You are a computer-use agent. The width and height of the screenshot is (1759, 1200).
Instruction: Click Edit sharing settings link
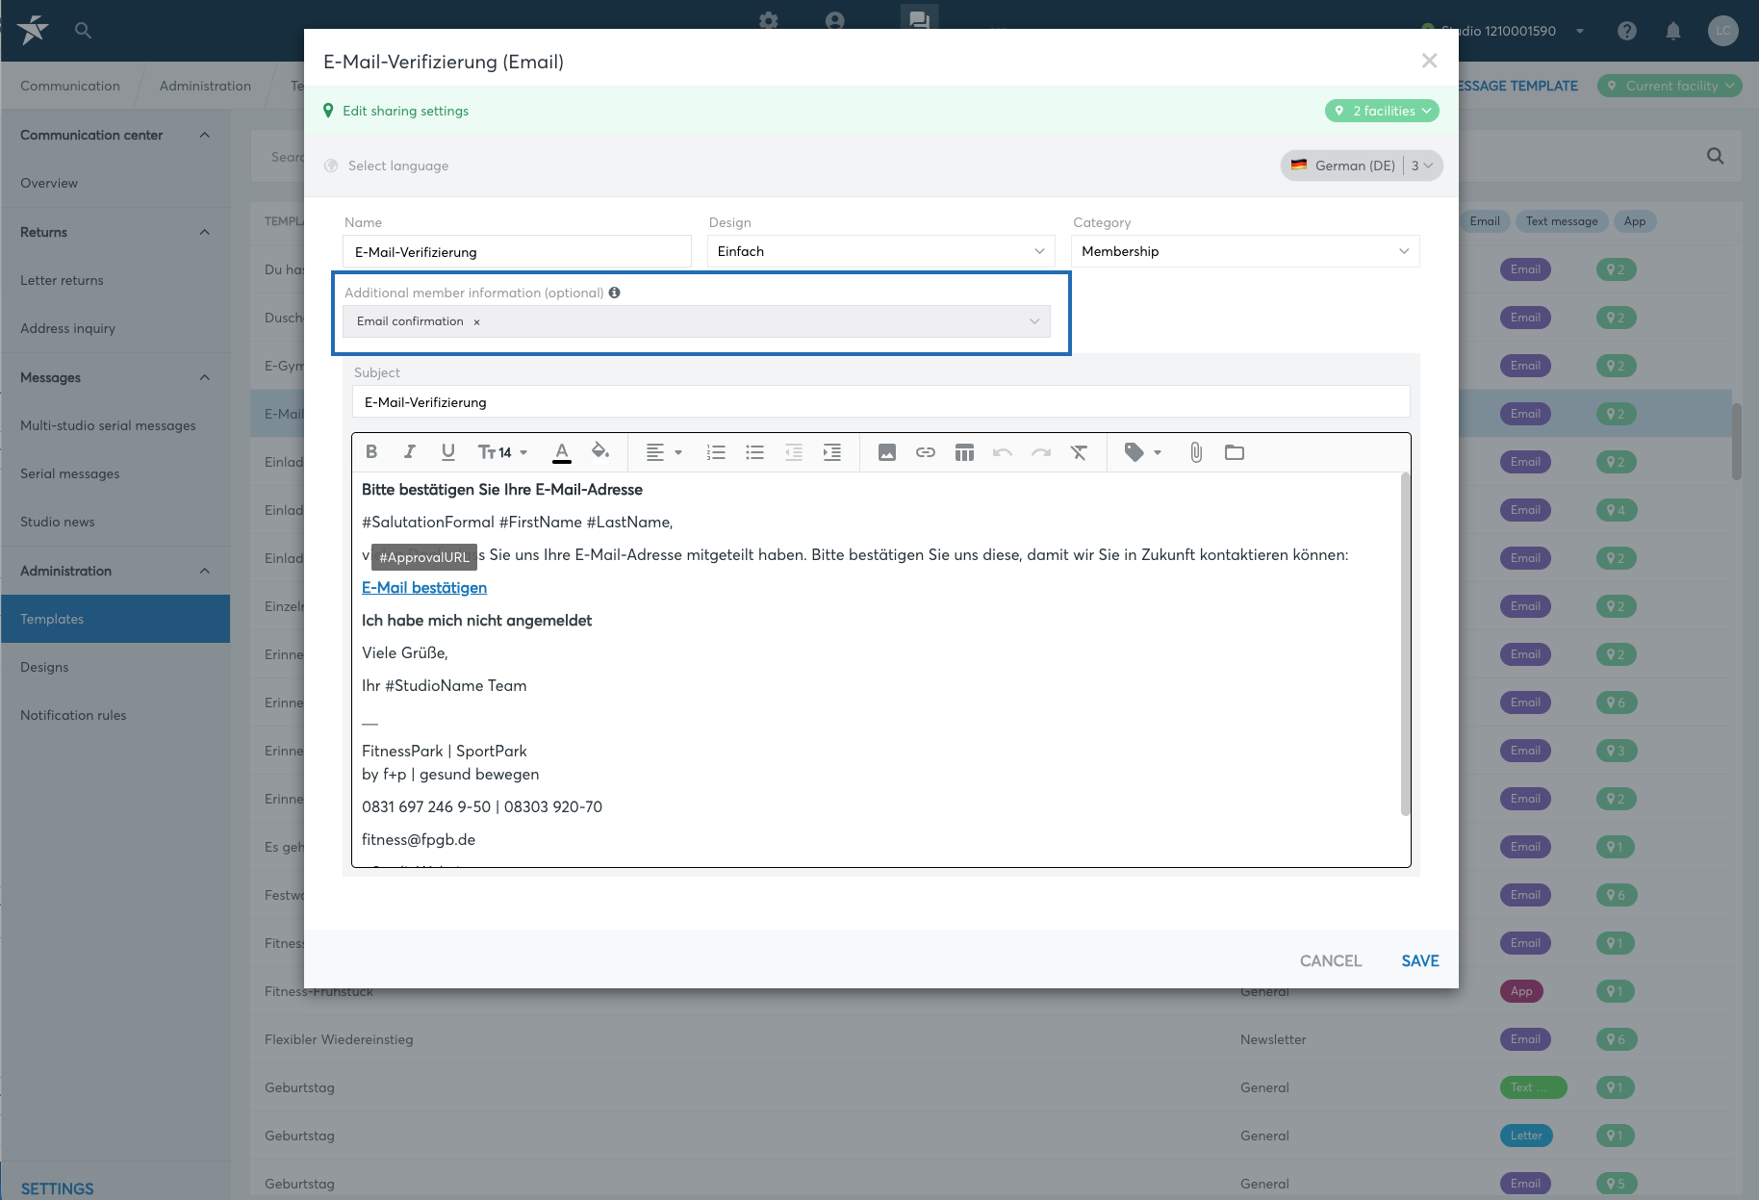coord(405,111)
